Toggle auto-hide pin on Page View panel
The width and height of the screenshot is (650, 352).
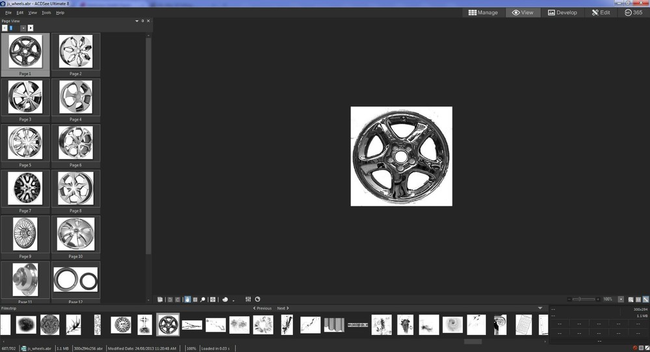(x=142, y=21)
